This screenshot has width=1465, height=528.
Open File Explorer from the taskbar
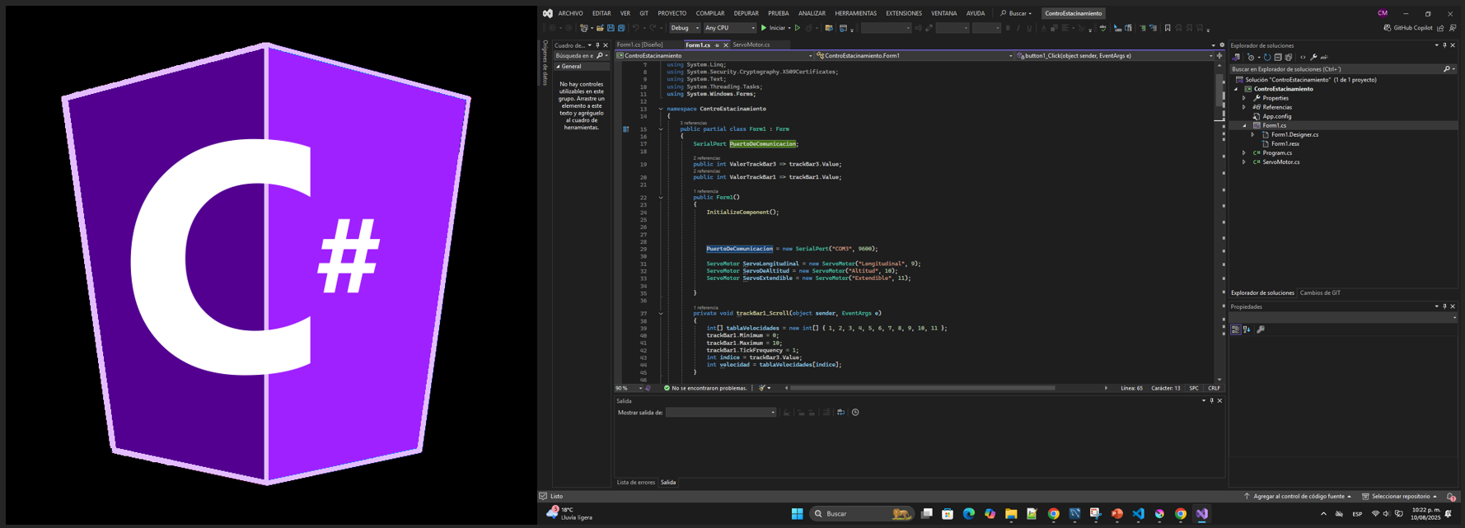[1011, 514]
